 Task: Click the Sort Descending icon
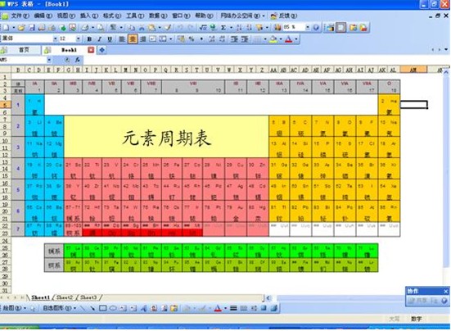(x=249, y=28)
